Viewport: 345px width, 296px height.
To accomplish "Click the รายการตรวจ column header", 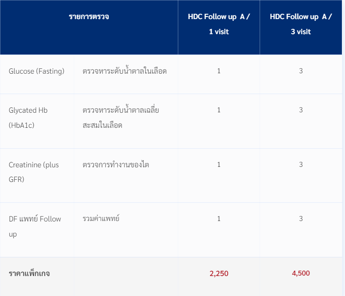I will click(x=89, y=17).
